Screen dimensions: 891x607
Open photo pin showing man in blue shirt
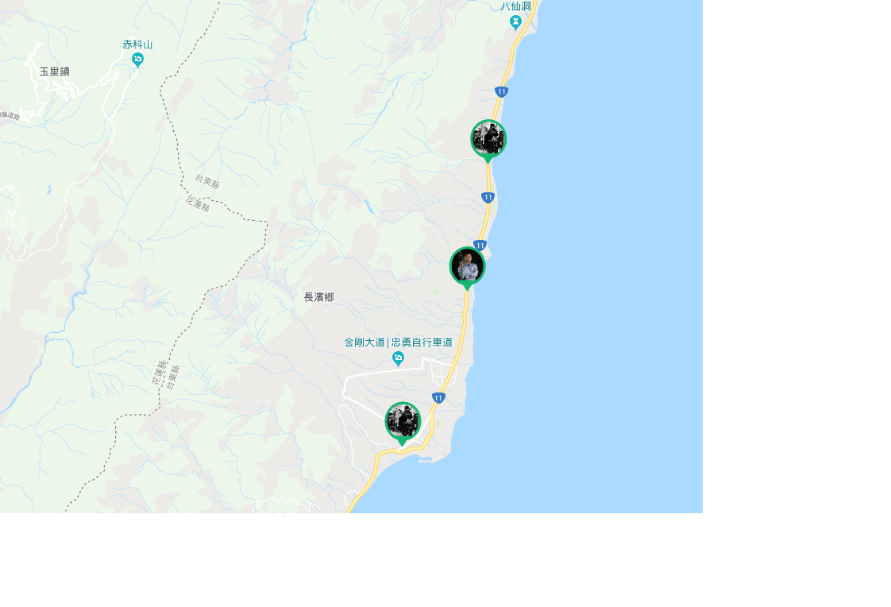coord(467,267)
